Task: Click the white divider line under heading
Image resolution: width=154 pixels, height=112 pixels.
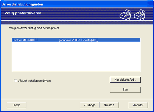Action: 77,21
